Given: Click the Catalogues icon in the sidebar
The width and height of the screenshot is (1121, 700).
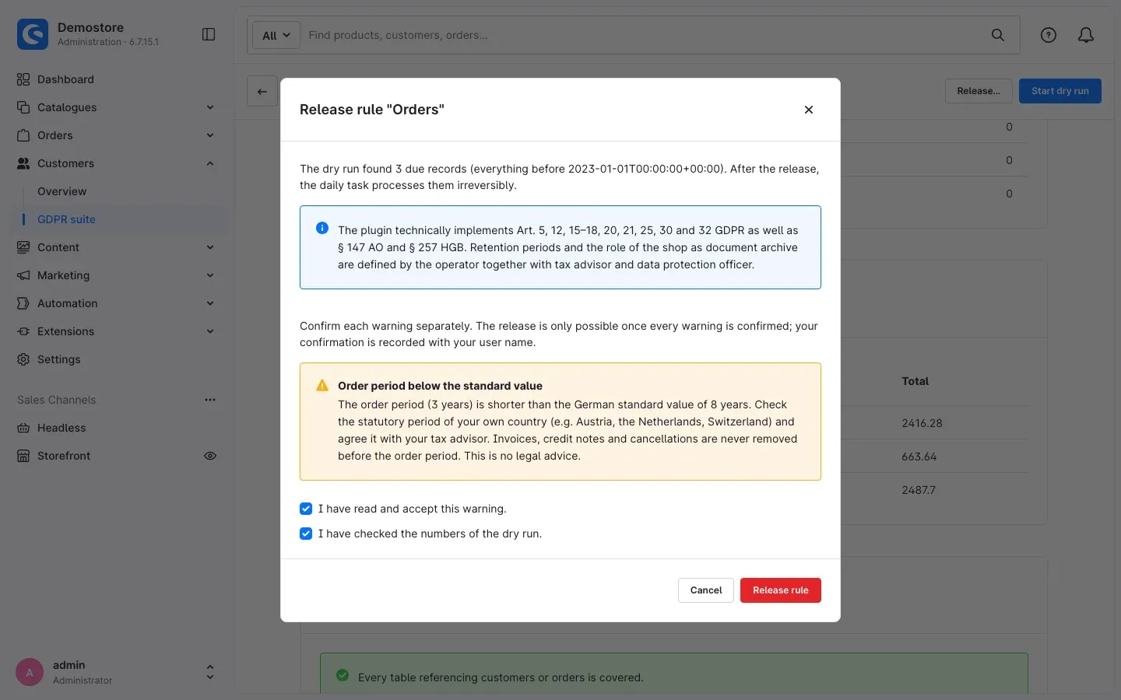Looking at the screenshot, I should click(x=23, y=107).
